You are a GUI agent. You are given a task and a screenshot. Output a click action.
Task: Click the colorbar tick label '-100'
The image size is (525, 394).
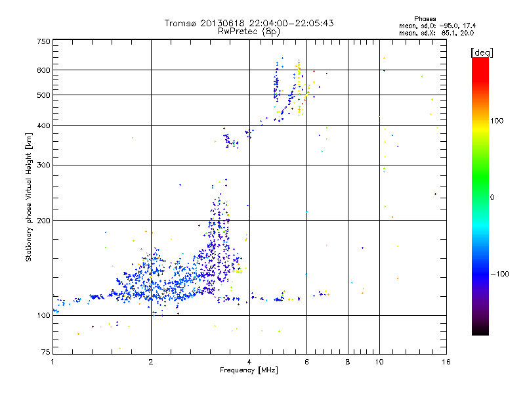(499, 274)
